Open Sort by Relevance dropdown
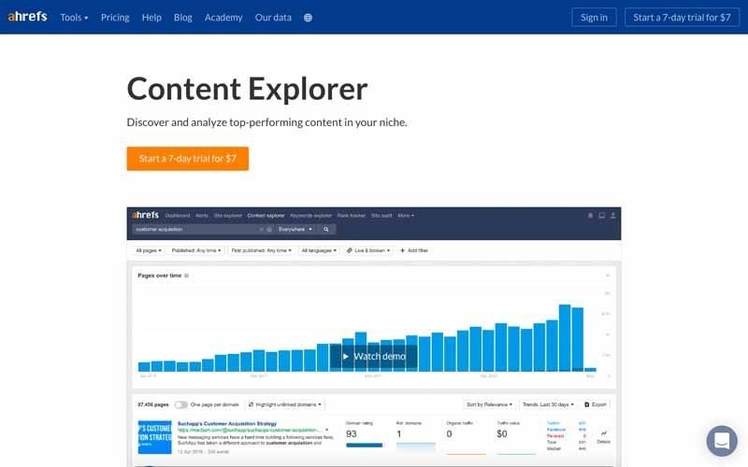This screenshot has width=748, height=467. pyautogui.click(x=489, y=404)
